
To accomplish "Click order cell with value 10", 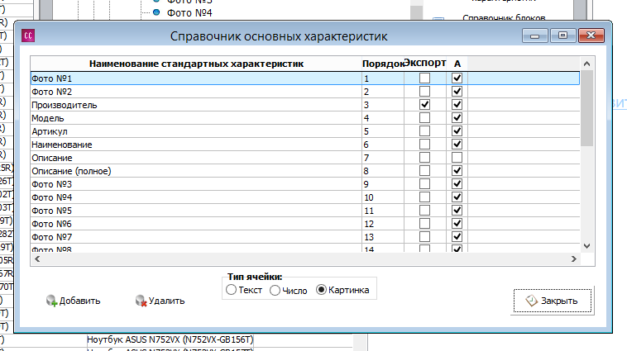I will pyautogui.click(x=383, y=197).
